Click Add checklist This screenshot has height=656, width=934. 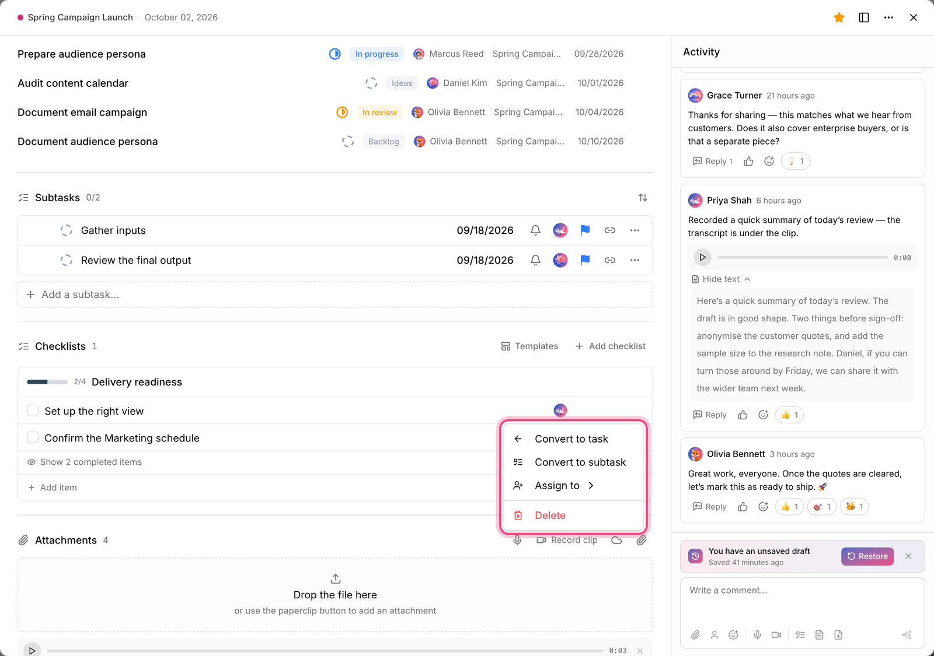tap(611, 346)
